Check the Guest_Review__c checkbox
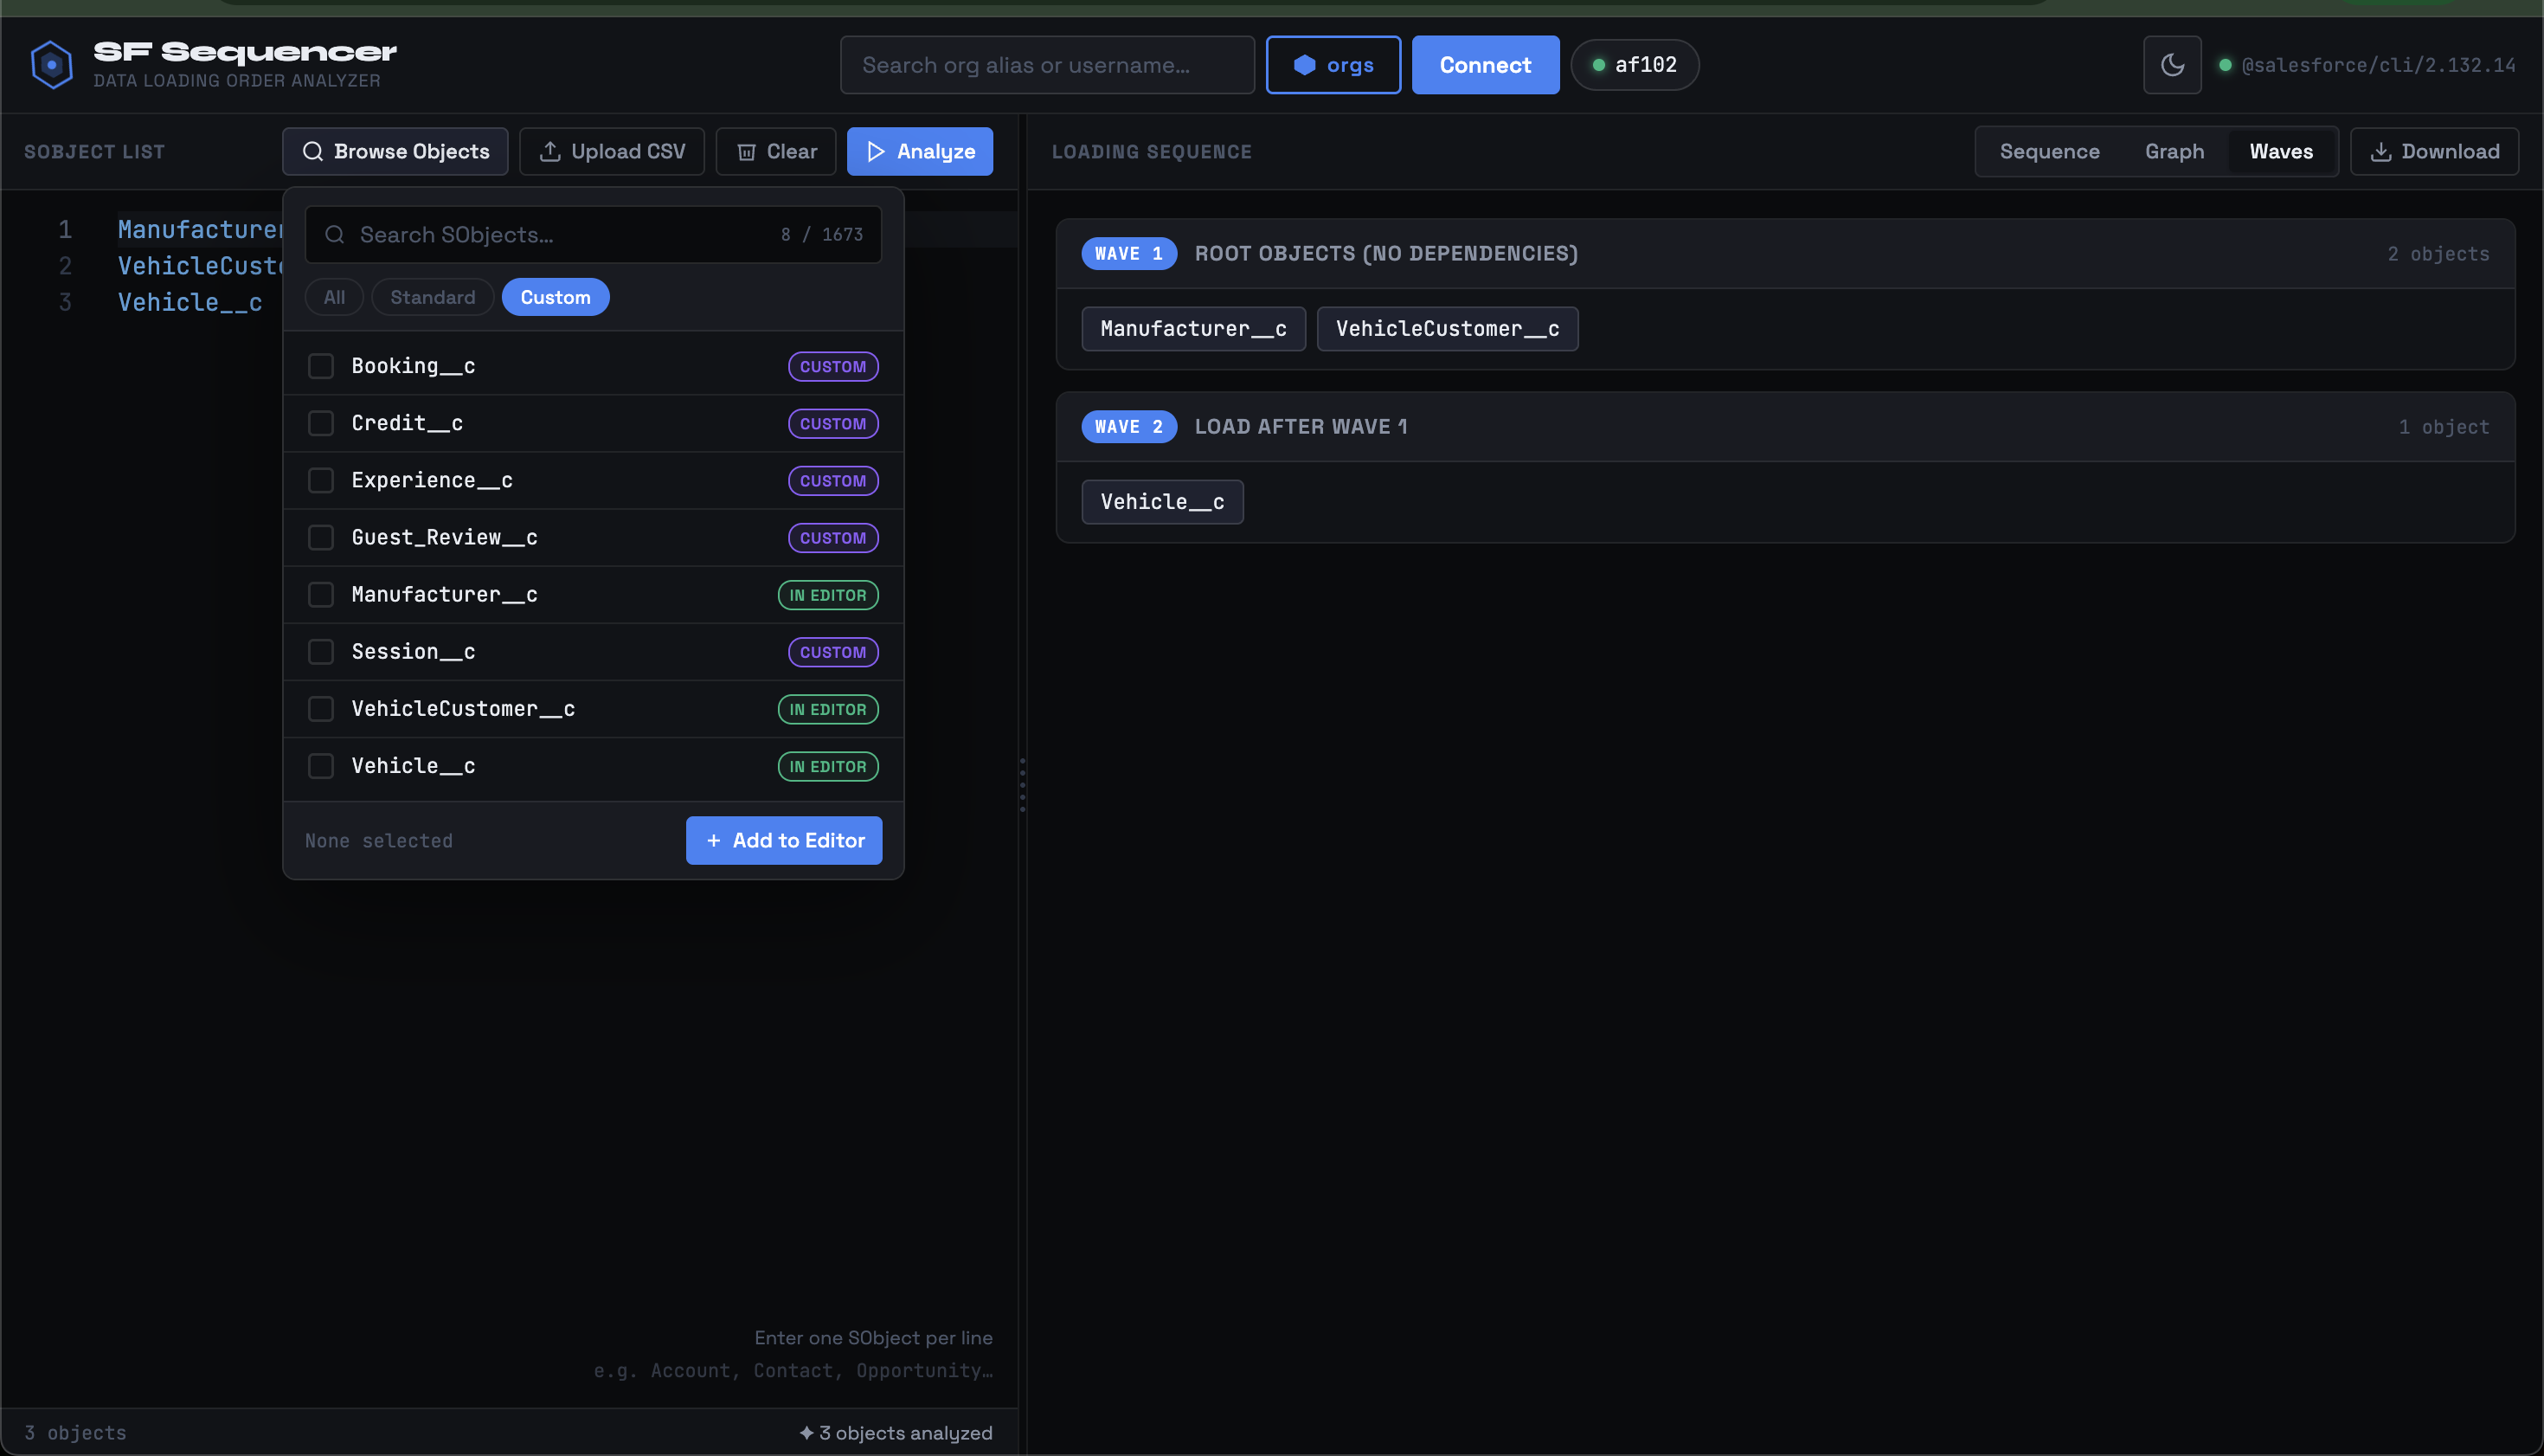This screenshot has height=1456, width=2544. (321, 538)
